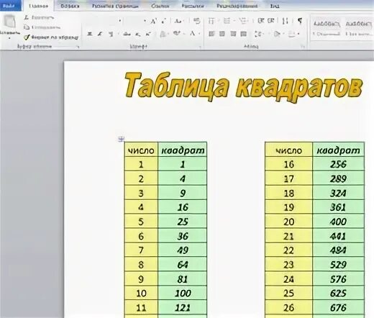Click the borders icon in paragraph group
This screenshot has width=374, height=318.
click(291, 34)
